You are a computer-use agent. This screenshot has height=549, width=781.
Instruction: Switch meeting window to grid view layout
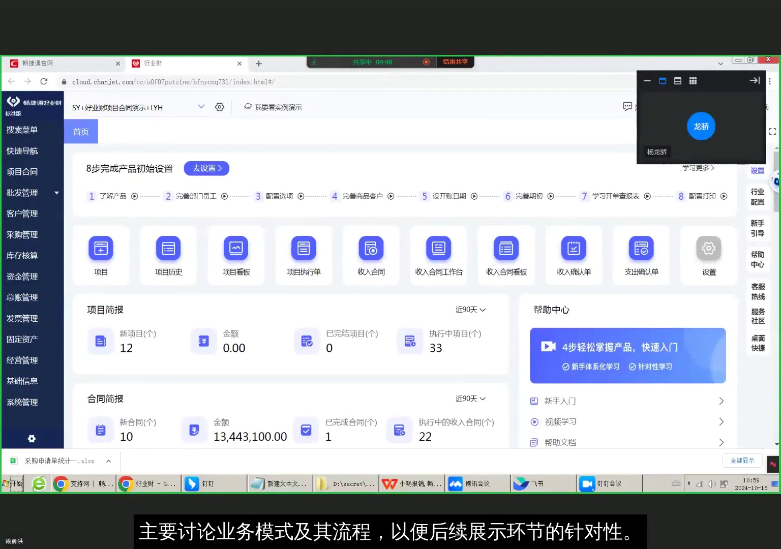click(693, 80)
